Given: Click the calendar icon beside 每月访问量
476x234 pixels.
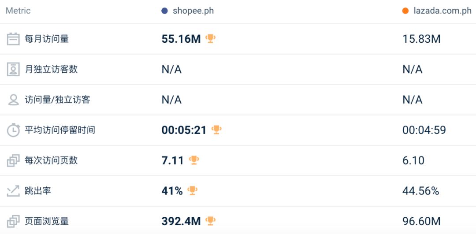Looking at the screenshot, I should [x=13, y=39].
